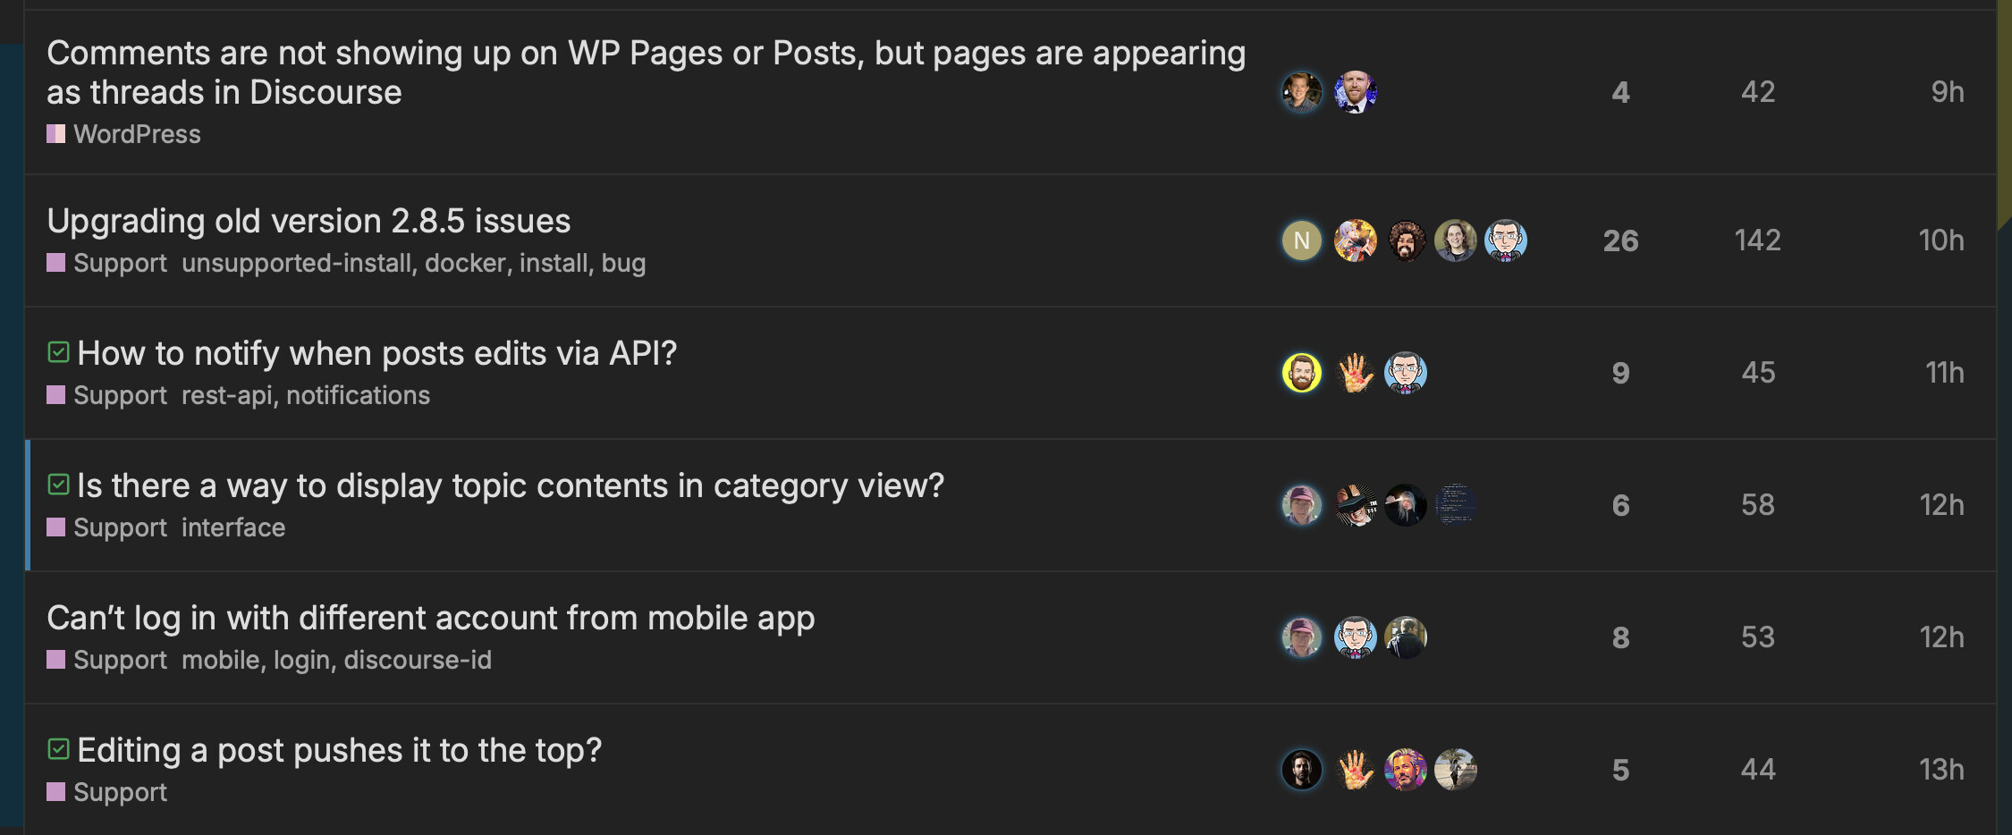Click reply count 26 on Upgrading topic

point(1620,240)
